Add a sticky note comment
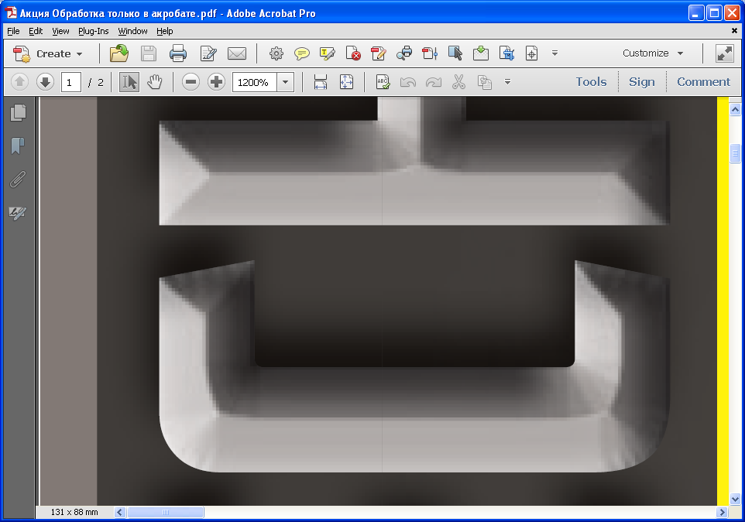Viewport: 745px width, 522px height. point(302,53)
